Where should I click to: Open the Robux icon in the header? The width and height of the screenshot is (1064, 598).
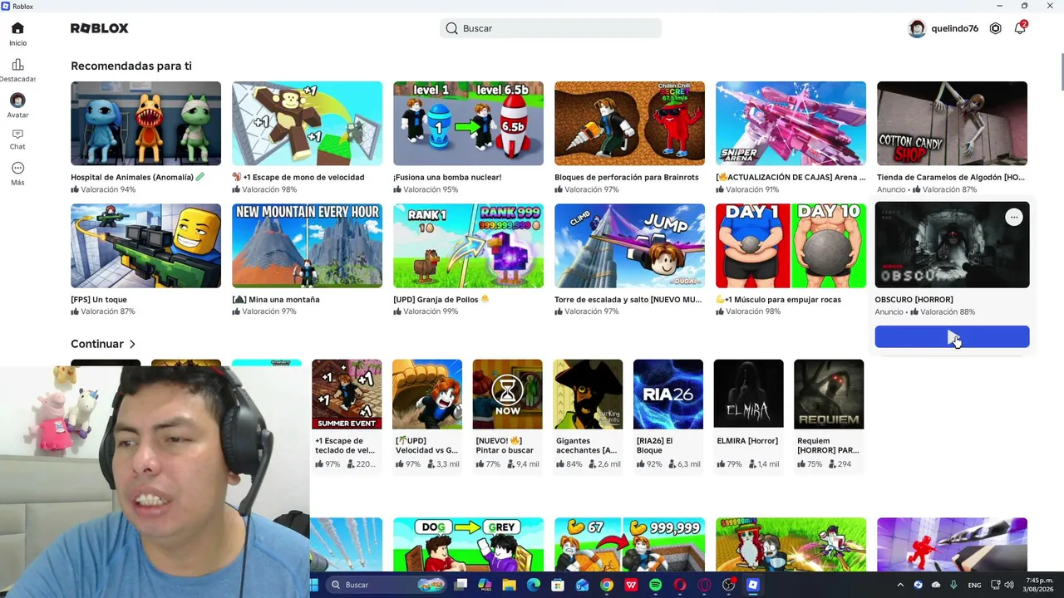(995, 28)
